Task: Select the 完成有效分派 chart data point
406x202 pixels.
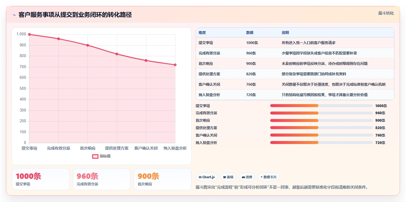Action: point(58,39)
